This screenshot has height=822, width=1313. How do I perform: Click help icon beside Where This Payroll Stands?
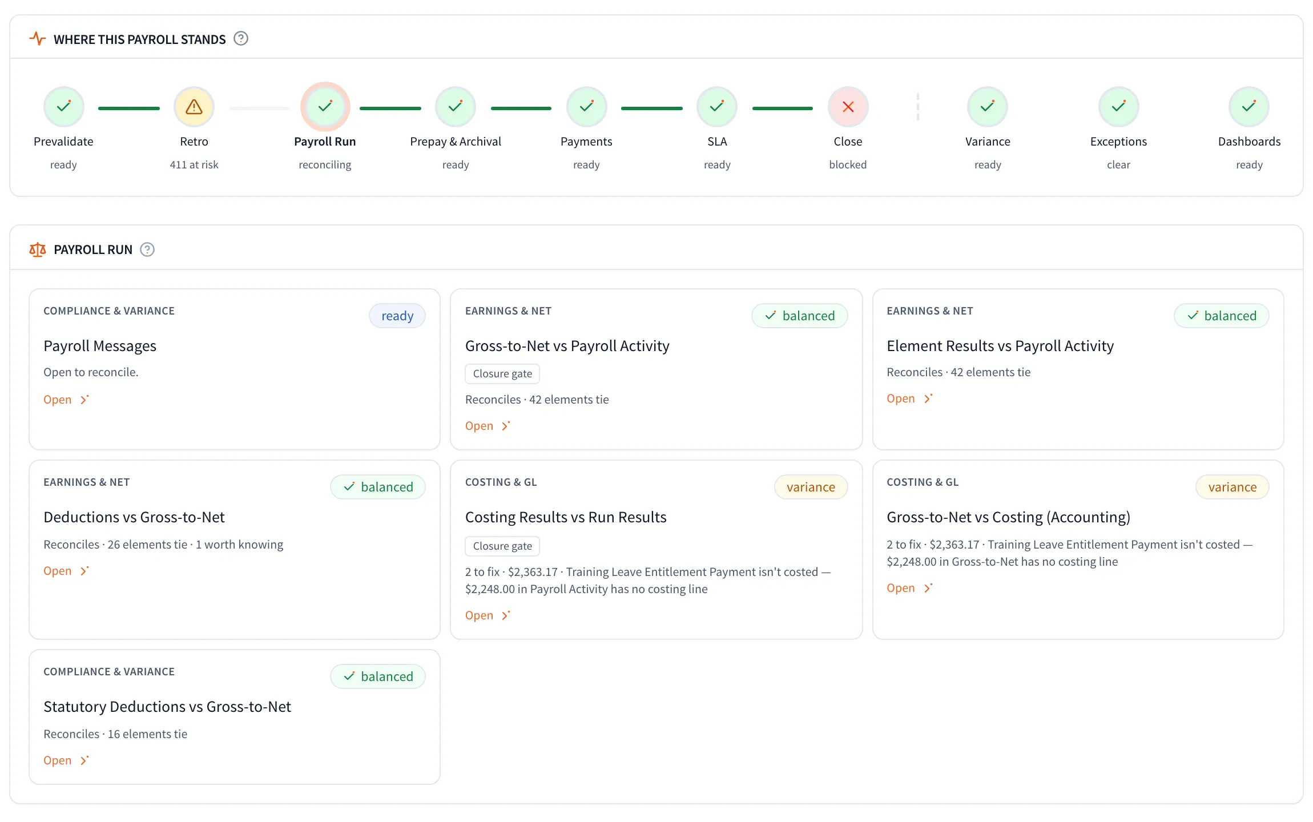pos(241,39)
